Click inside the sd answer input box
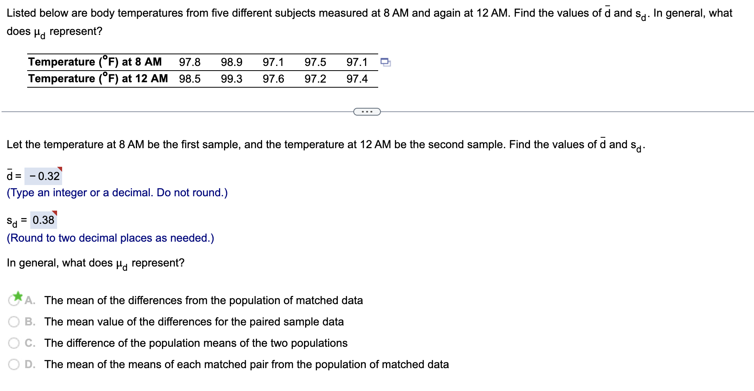The width and height of the screenshot is (754, 391). 44,220
